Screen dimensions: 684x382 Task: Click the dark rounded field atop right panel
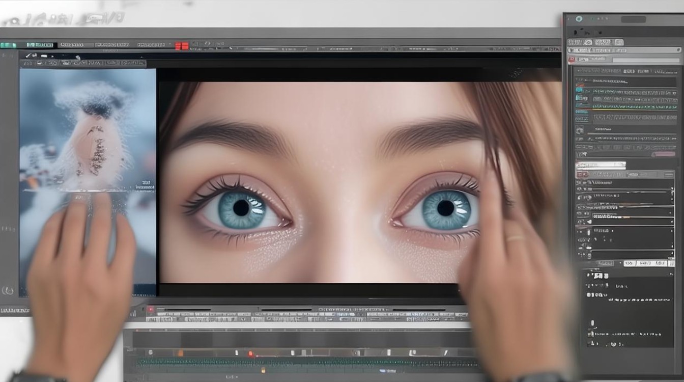pos(633,19)
